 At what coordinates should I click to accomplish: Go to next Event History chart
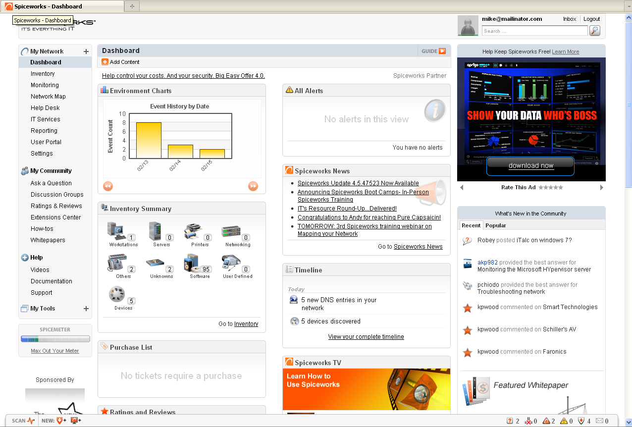pyautogui.click(x=253, y=186)
